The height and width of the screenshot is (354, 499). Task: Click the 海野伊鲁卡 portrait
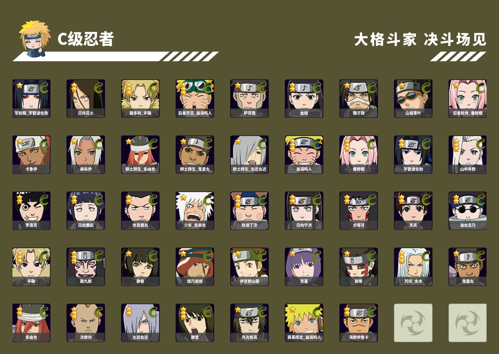(359, 323)
